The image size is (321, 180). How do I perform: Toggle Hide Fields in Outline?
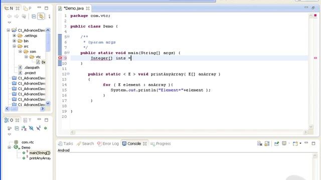click(31, 128)
